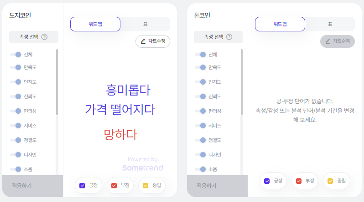
Task: Click pencil icon on 도지코인 차트수정
Action: pyautogui.click(x=143, y=41)
